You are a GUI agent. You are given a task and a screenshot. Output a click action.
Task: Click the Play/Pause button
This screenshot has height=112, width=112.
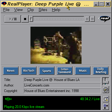12,19
